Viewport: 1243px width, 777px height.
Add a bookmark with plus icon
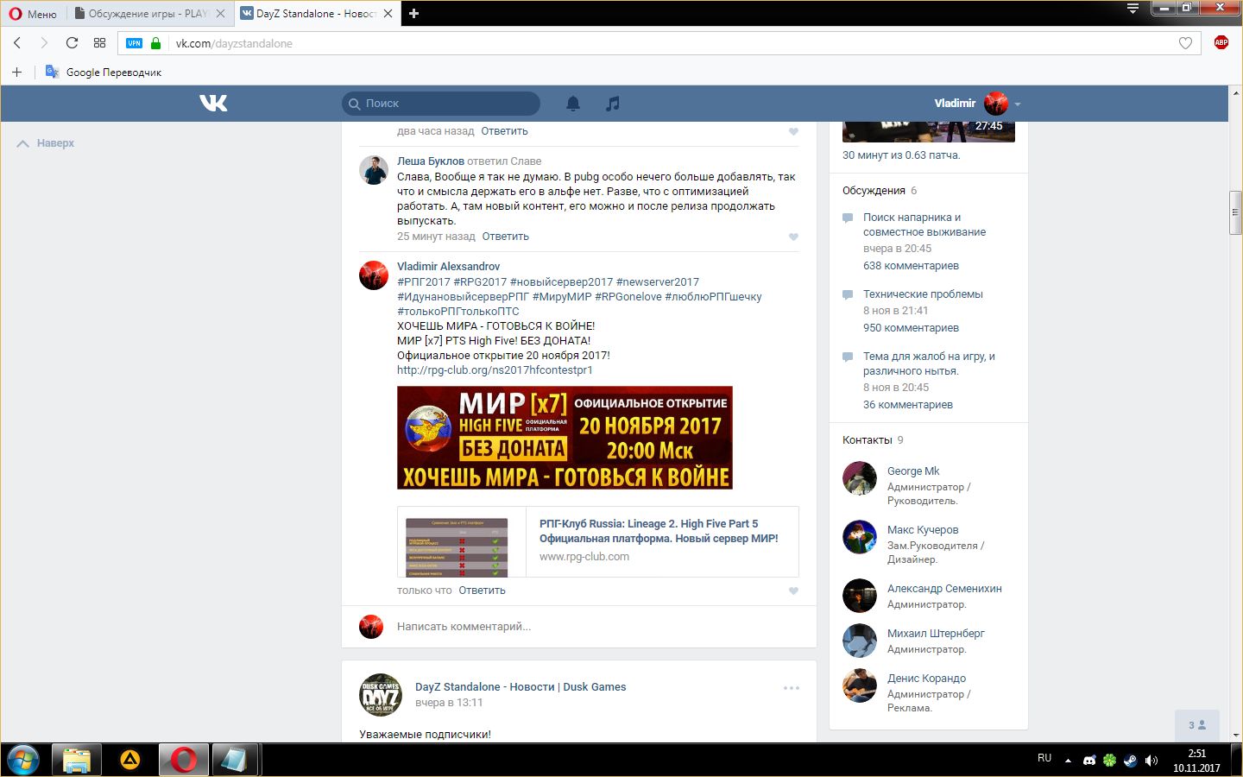[16, 72]
